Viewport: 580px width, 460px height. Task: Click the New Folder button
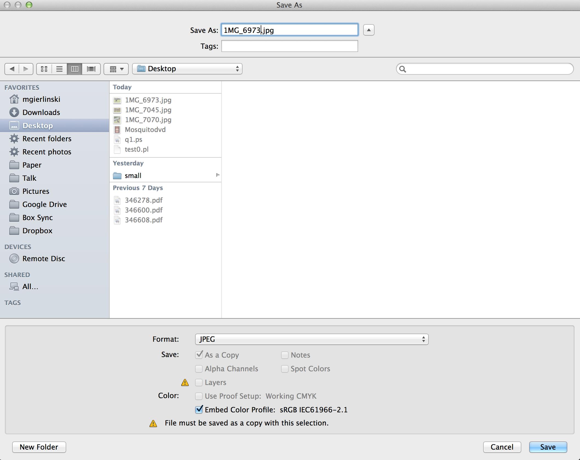(x=39, y=447)
